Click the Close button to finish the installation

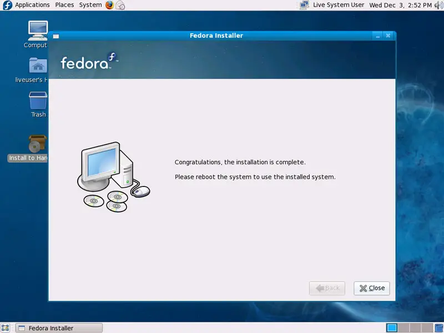pyautogui.click(x=372, y=288)
